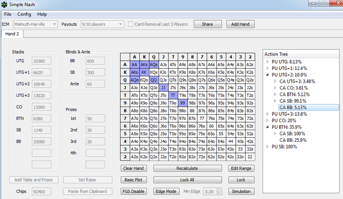This screenshot has height=199, width=343.
Task: Select the highlighted 99 cell
Action: [183, 103]
